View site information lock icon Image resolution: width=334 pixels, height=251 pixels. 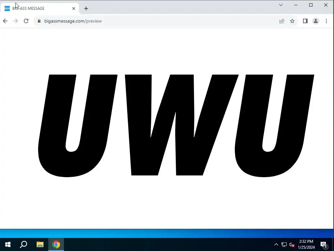click(39, 21)
